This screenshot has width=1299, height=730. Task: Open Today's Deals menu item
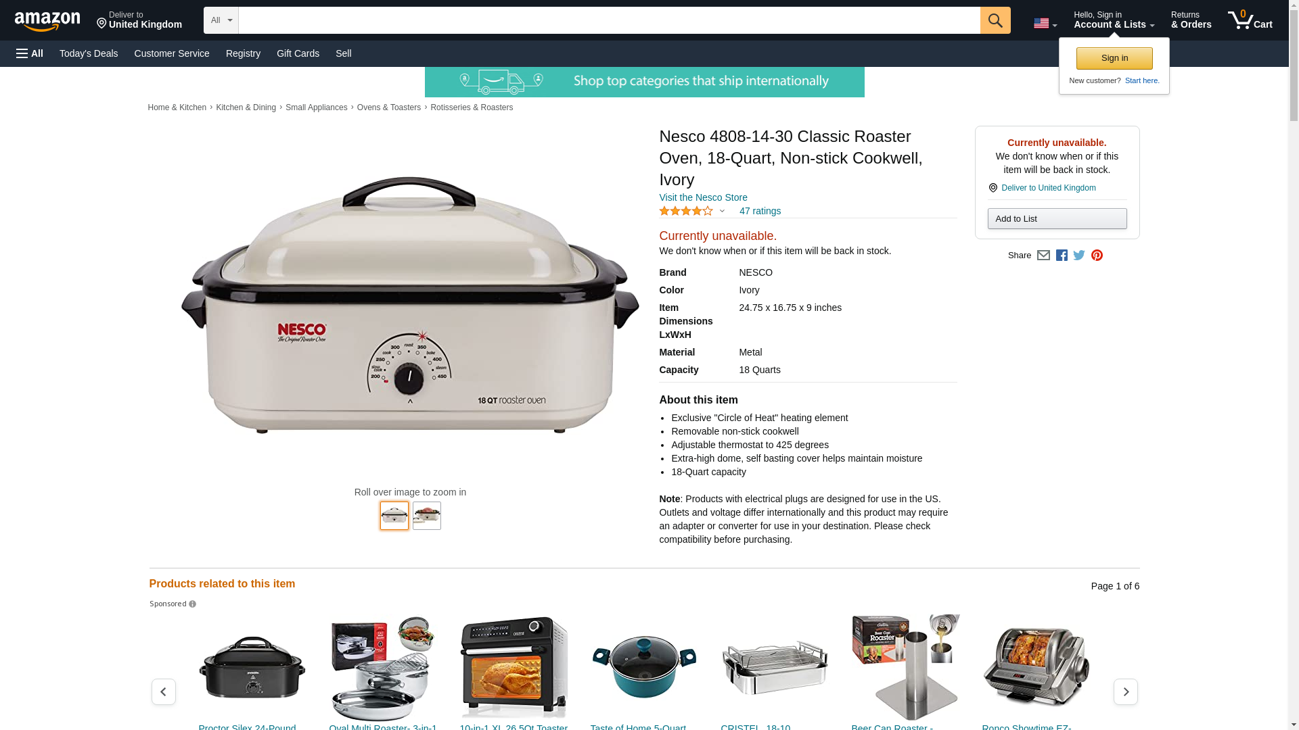tap(89, 53)
